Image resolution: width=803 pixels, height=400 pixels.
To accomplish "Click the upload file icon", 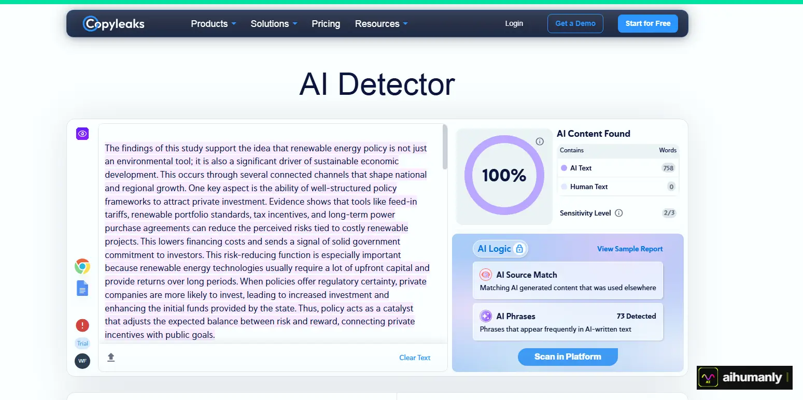I will [111, 357].
